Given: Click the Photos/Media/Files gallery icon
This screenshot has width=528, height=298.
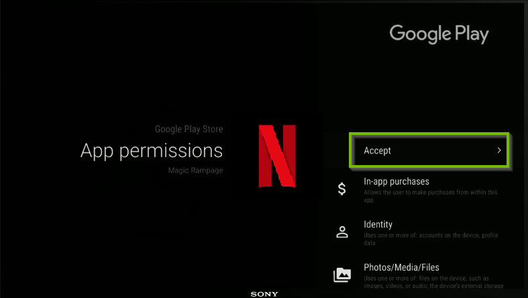Looking at the screenshot, I should [x=342, y=275].
